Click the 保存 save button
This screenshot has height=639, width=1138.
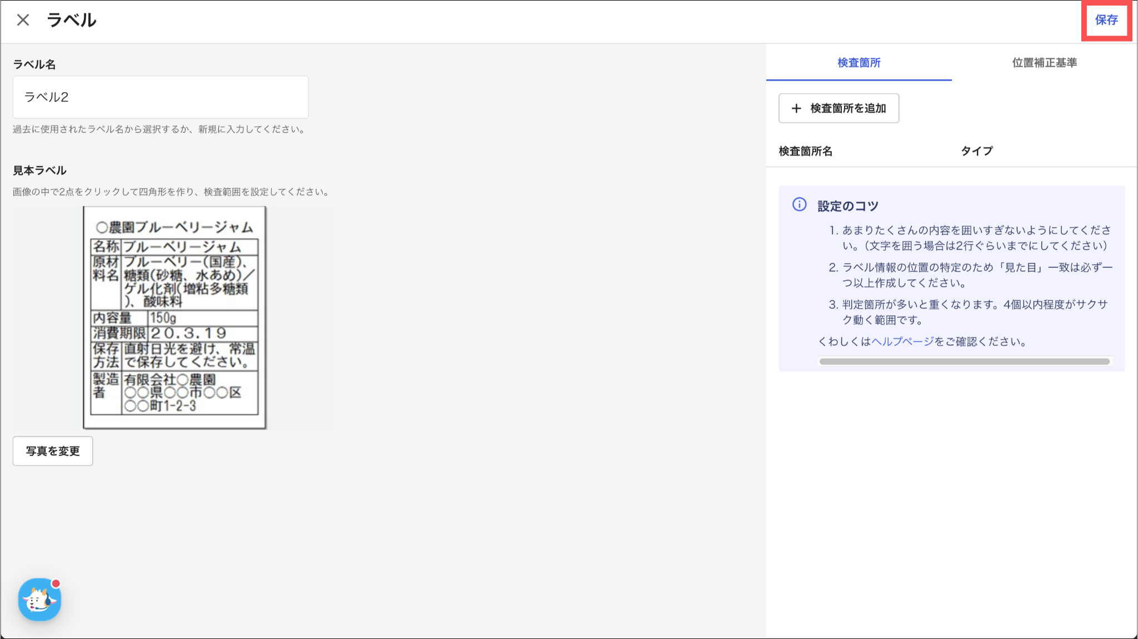coord(1106,21)
